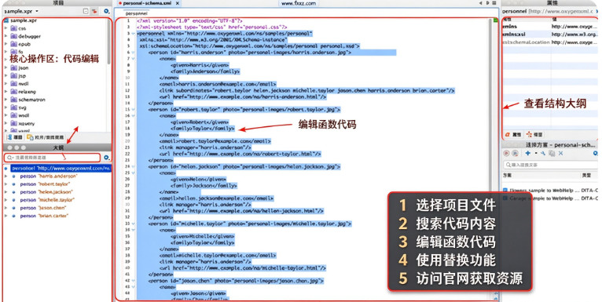Switch to the project tab with blue icon
This screenshot has width=602, height=302.
pos(15,137)
